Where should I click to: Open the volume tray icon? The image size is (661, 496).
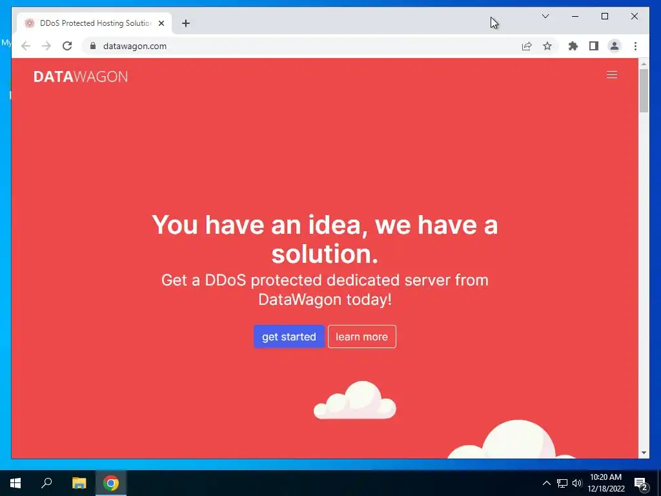click(577, 483)
